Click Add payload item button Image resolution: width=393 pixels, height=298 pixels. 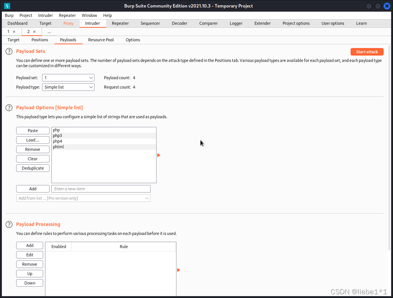pyautogui.click(x=33, y=189)
